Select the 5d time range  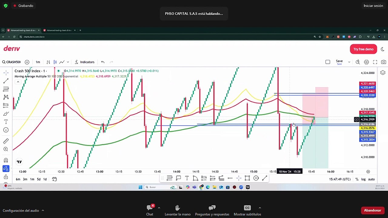pyautogui.click(x=38, y=179)
